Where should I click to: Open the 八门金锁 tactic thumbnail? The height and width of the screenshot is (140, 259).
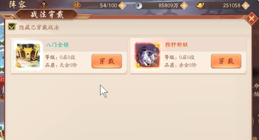(x=28, y=55)
